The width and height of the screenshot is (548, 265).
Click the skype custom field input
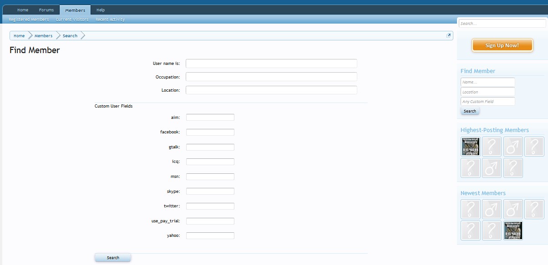click(x=210, y=191)
